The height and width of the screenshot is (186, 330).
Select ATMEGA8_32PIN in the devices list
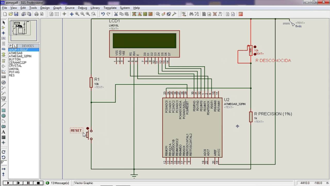pos(20,56)
